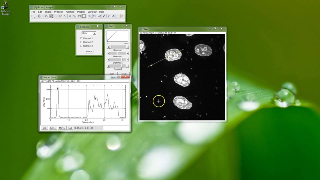The height and width of the screenshot is (180, 320).
Task: Click right arrow of Contrast slider
Action: pos(127,66)
